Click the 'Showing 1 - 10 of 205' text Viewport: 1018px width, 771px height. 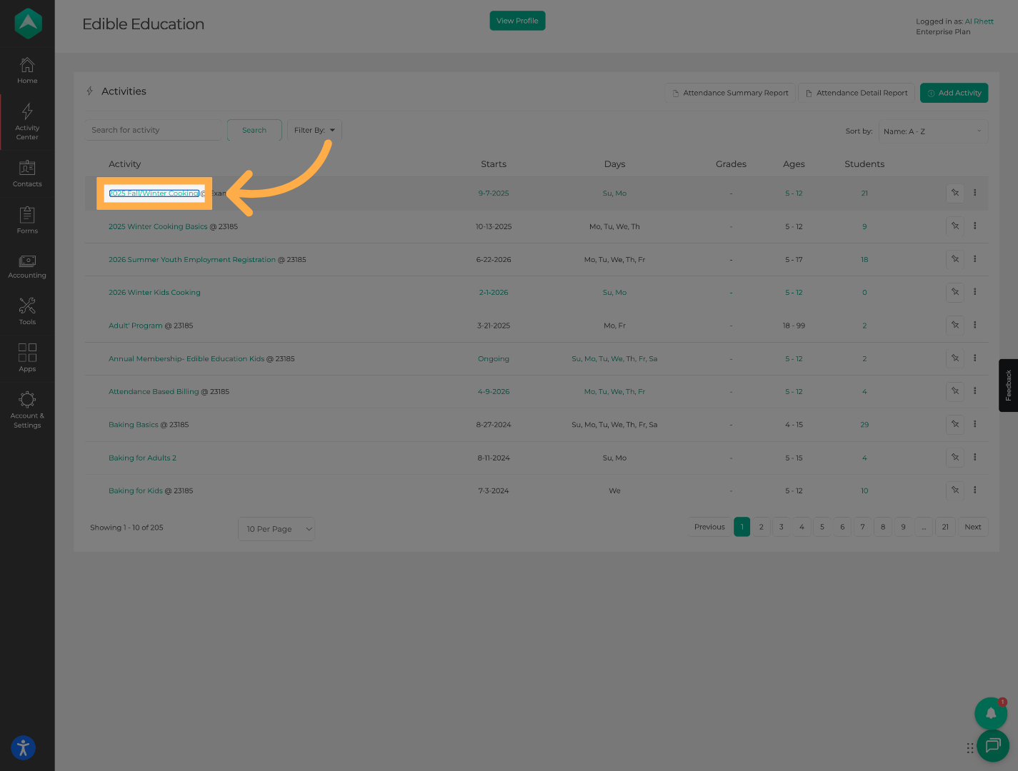[x=126, y=528]
